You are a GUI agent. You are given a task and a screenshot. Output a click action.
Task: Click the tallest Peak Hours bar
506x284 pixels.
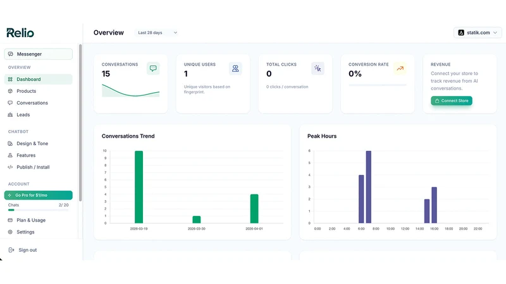point(369,187)
